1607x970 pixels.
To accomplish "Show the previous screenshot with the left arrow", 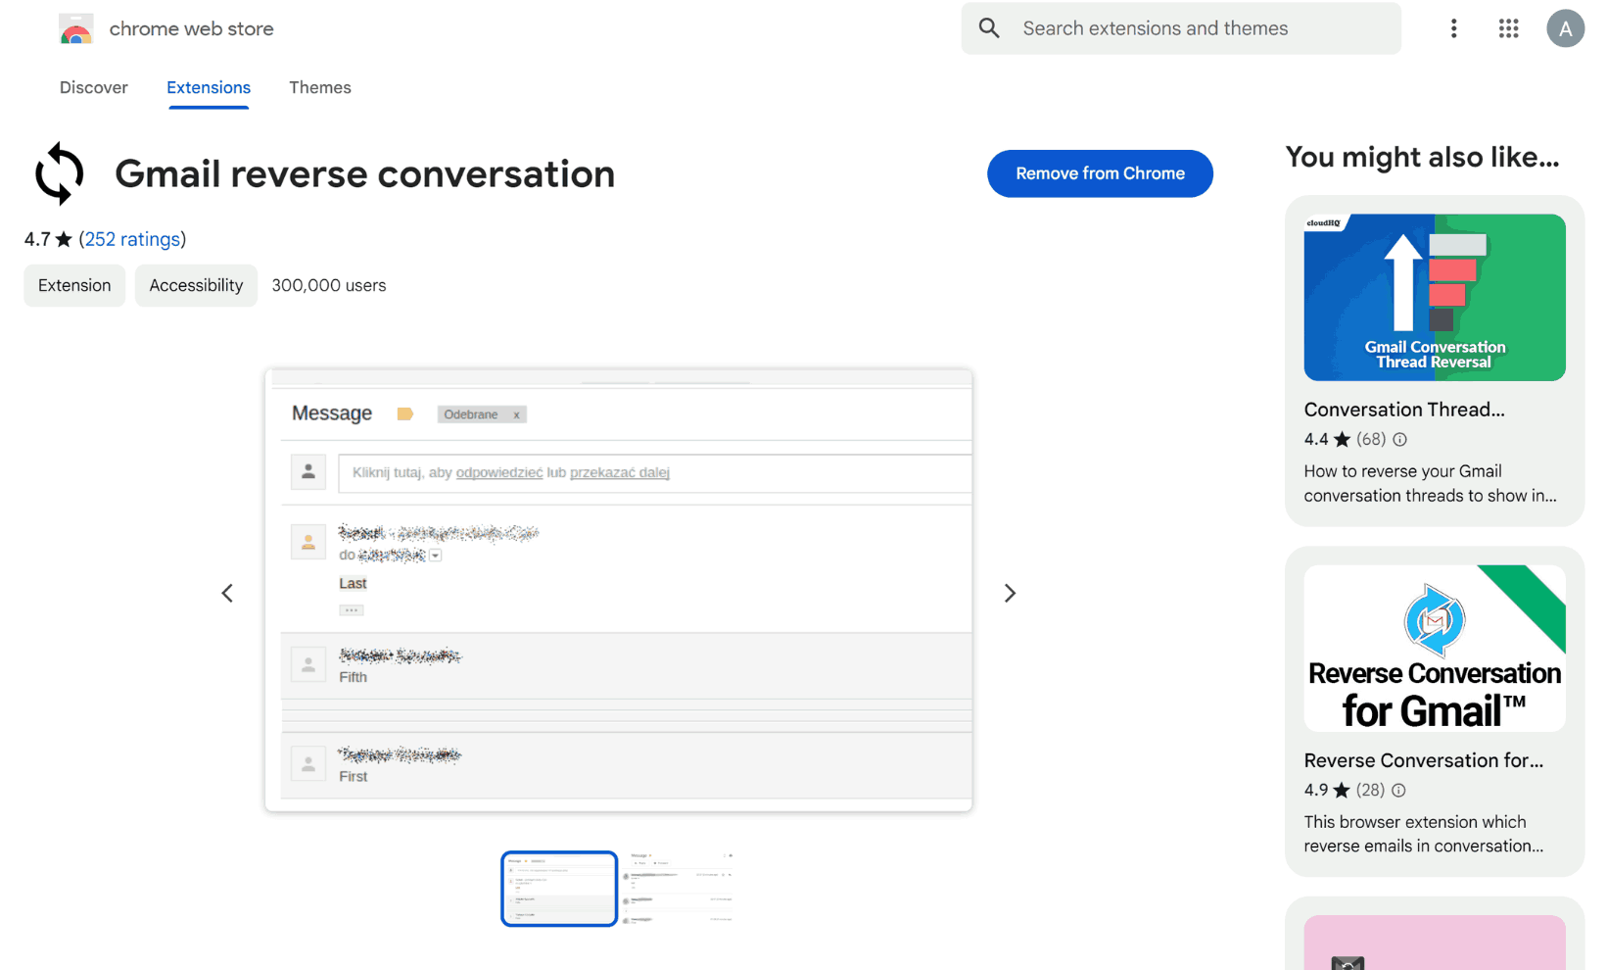I will (x=227, y=593).
